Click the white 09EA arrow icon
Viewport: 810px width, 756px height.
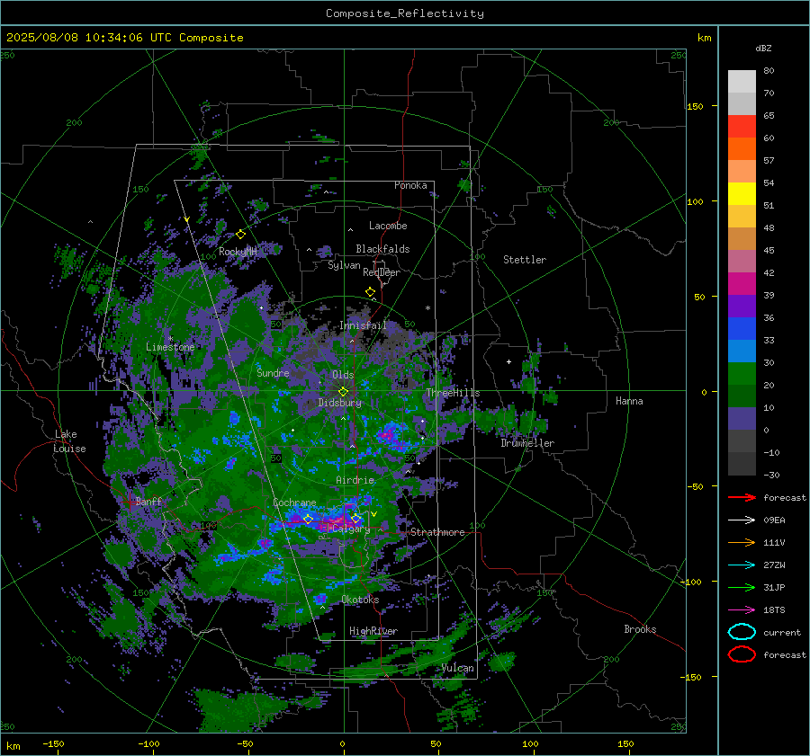[x=742, y=520]
